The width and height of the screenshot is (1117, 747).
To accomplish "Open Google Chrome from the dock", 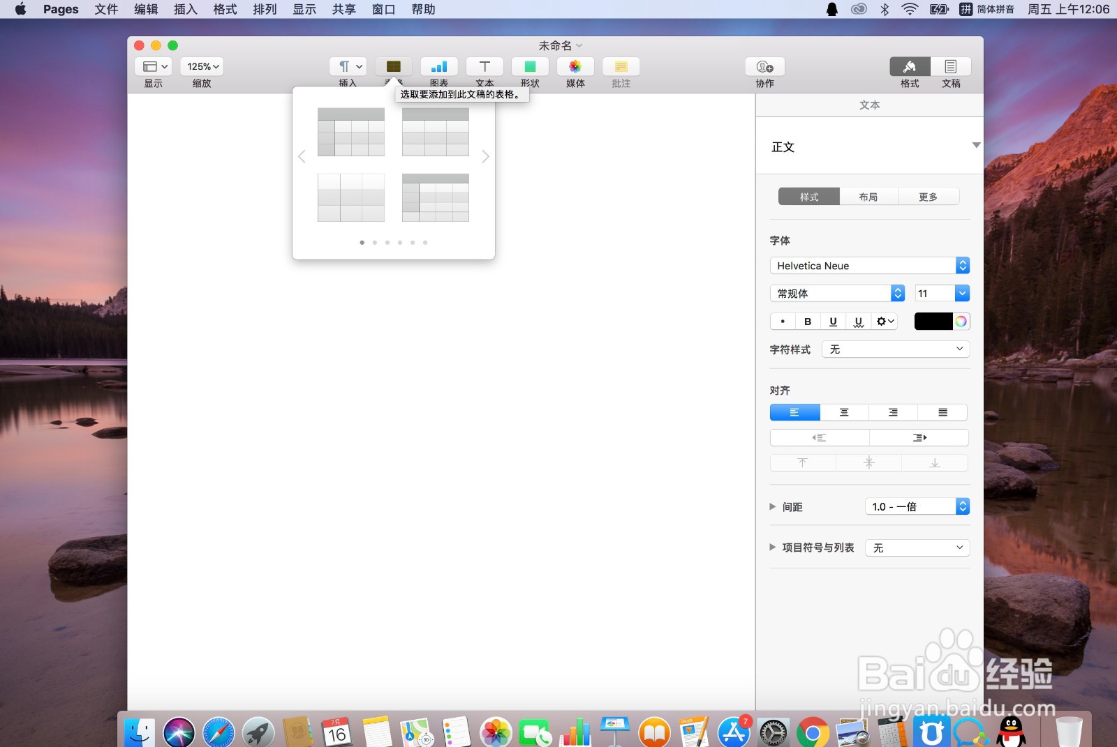I will click(x=813, y=732).
